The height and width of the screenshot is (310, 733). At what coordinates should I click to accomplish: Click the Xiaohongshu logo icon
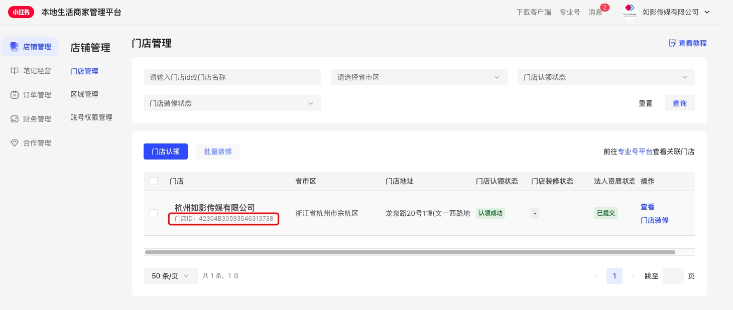tap(21, 12)
